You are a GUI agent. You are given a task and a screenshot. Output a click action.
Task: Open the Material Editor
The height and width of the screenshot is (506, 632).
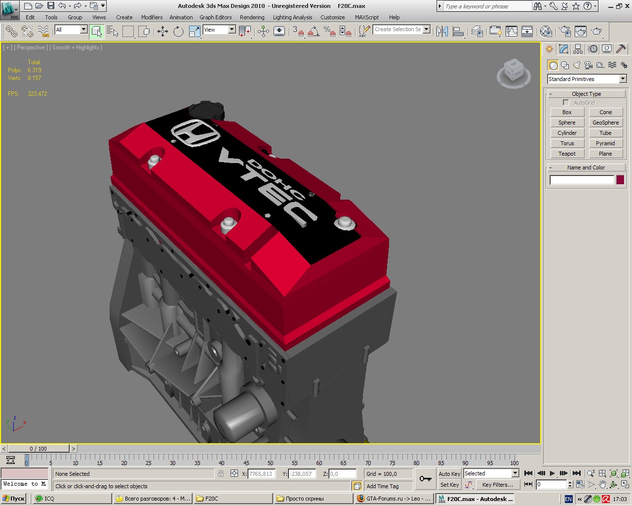pos(546,32)
